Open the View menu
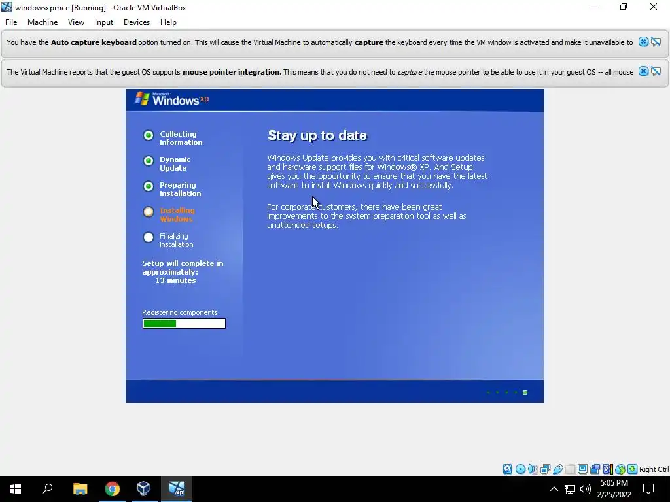This screenshot has width=670, height=502. [76, 22]
